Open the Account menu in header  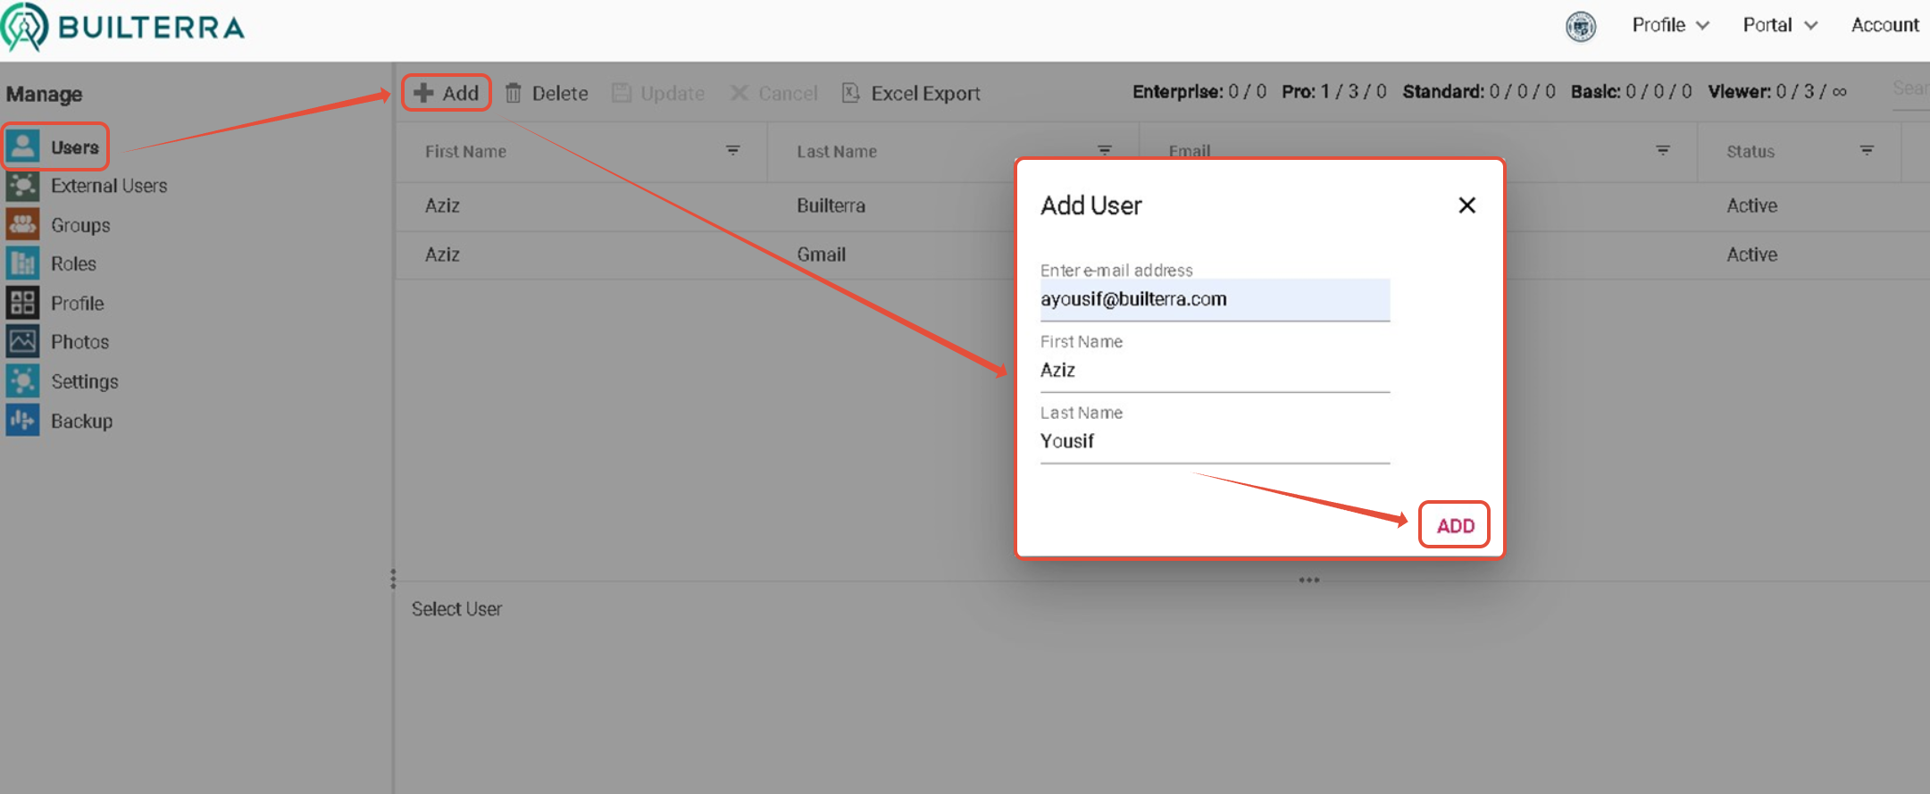pyautogui.click(x=1884, y=25)
